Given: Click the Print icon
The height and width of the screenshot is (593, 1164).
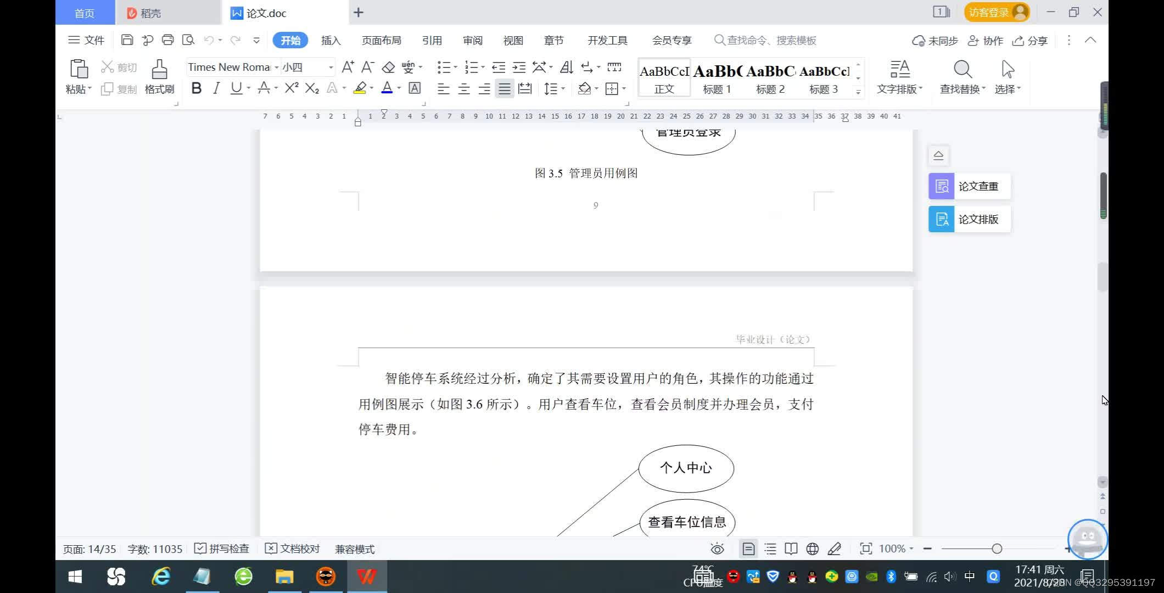Looking at the screenshot, I should click(167, 40).
